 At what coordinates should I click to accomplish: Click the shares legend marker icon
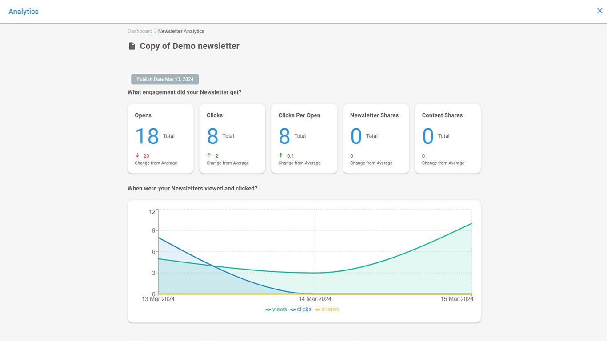click(x=317, y=309)
